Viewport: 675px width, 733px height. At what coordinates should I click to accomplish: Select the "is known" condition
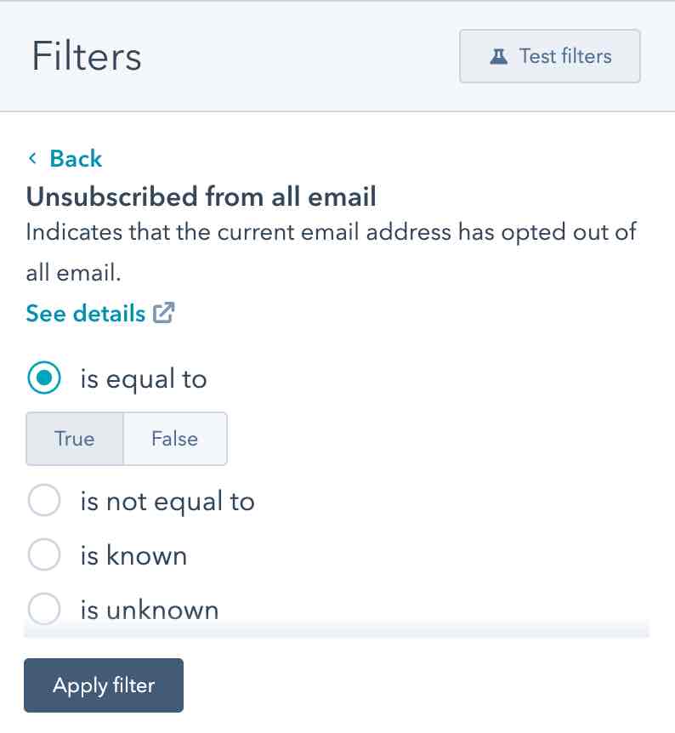tap(43, 554)
